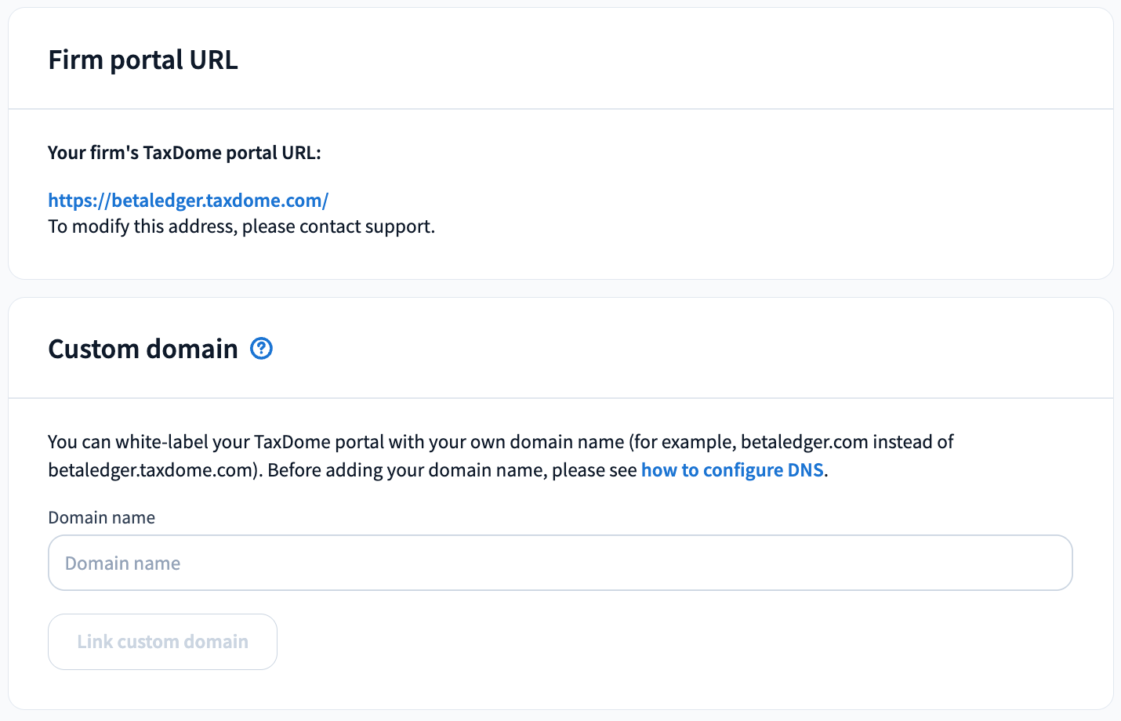Click the white-label description paragraph's first line

tap(500, 441)
